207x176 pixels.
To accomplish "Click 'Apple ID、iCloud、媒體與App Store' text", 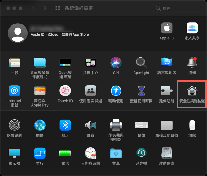I will [x=60, y=35].
